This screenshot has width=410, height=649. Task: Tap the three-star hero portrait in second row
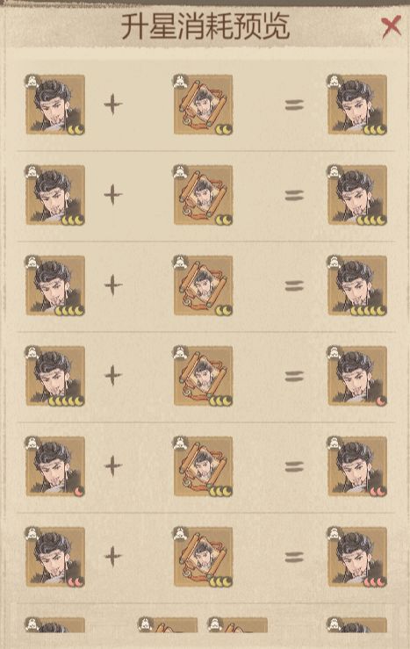55,195
